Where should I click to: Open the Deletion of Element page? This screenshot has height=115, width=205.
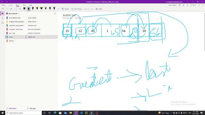coord(42,33)
